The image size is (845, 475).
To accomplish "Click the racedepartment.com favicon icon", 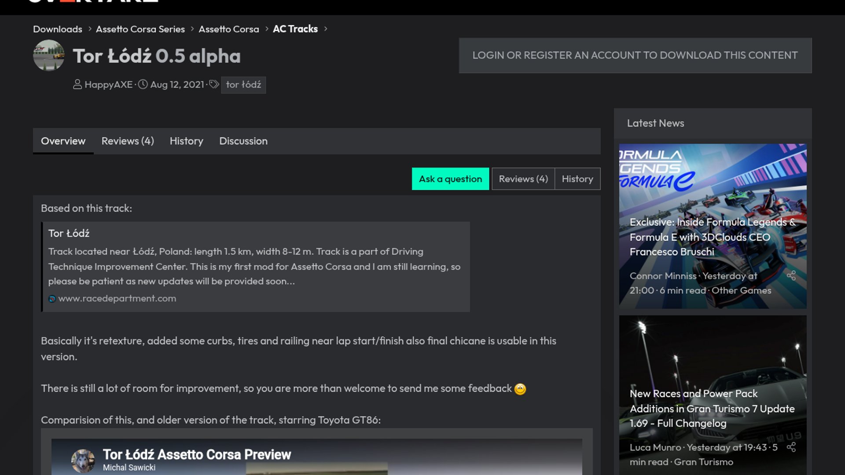I will (52, 299).
